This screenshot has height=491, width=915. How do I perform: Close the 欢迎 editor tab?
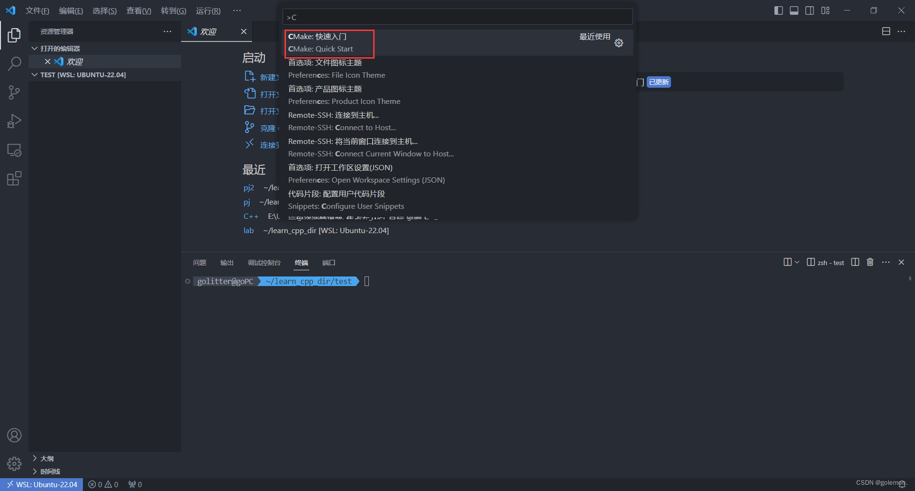[x=244, y=31]
